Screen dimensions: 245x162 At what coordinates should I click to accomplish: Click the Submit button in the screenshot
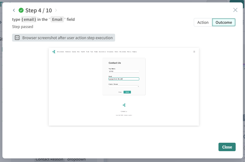(127, 92)
